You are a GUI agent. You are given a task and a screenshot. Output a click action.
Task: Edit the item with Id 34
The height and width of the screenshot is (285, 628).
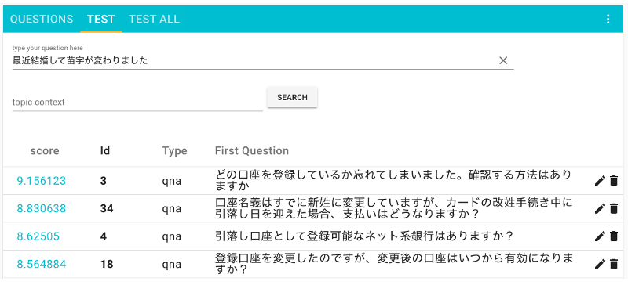coord(599,208)
